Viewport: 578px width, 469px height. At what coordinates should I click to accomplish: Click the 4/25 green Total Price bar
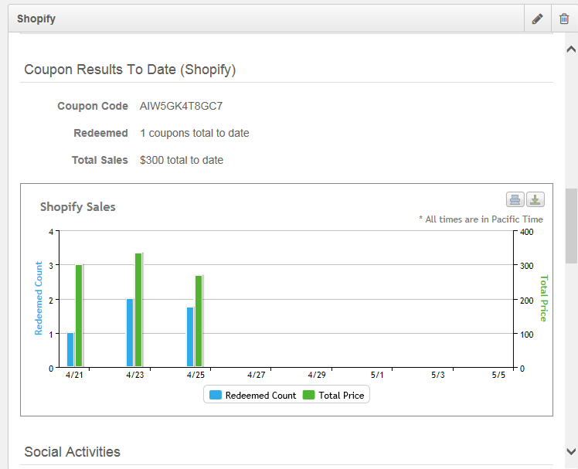[199, 321]
